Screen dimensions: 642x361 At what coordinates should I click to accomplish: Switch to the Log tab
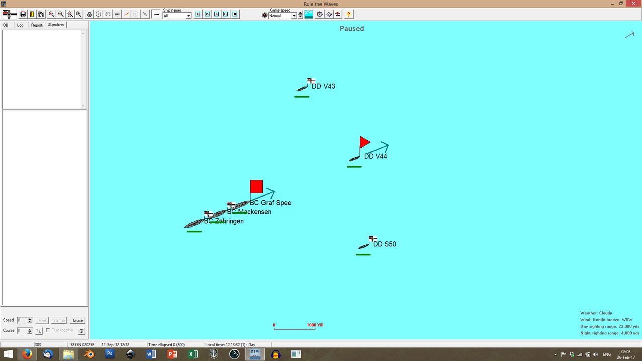click(x=20, y=25)
